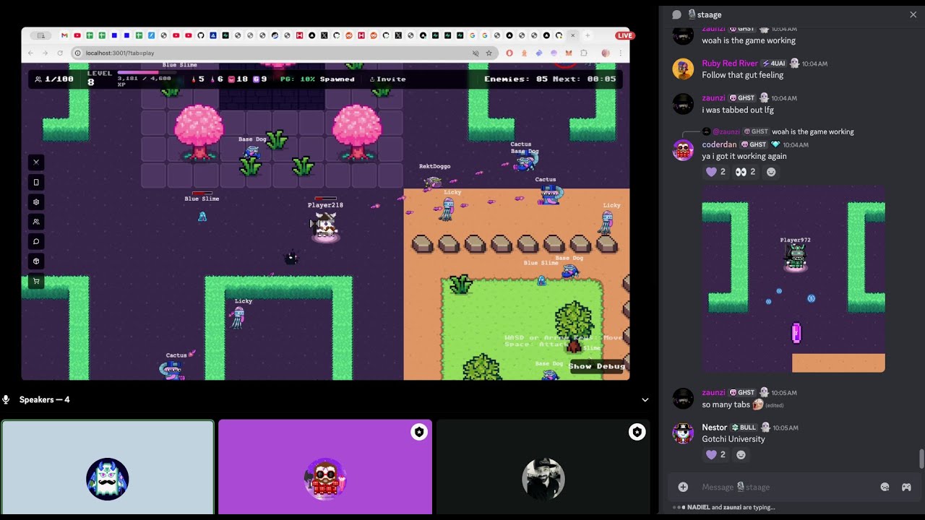Select the purple speaker tile
The image size is (925, 520).
click(325, 467)
